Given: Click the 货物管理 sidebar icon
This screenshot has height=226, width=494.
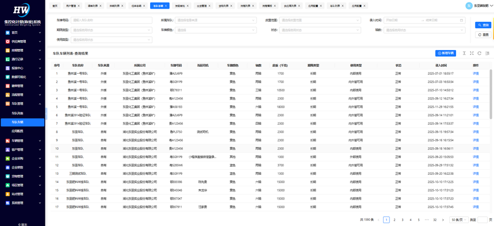Looking at the screenshot, I should pos(7,176).
